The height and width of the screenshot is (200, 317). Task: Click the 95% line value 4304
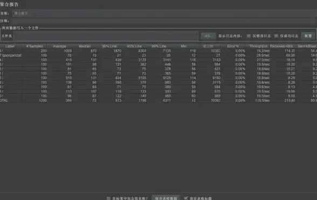(x=142, y=51)
